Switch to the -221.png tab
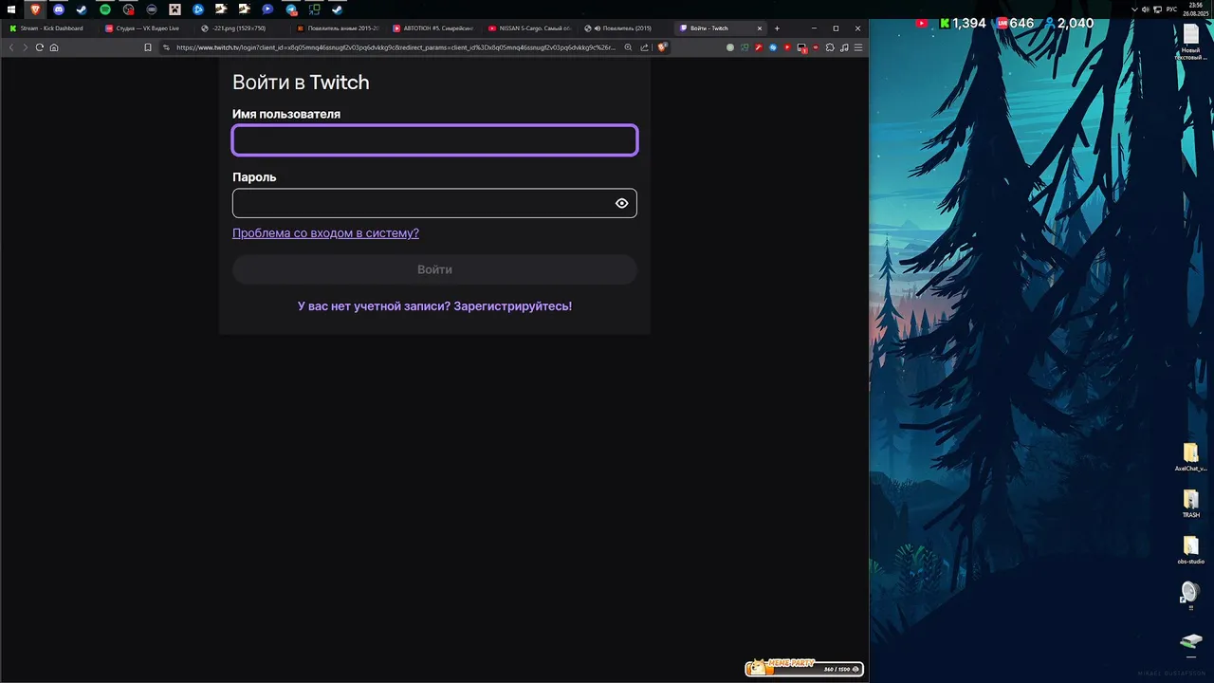 point(241,28)
